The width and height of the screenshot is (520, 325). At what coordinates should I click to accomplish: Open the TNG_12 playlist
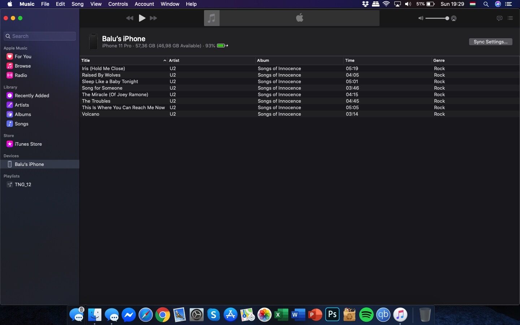[23, 184]
